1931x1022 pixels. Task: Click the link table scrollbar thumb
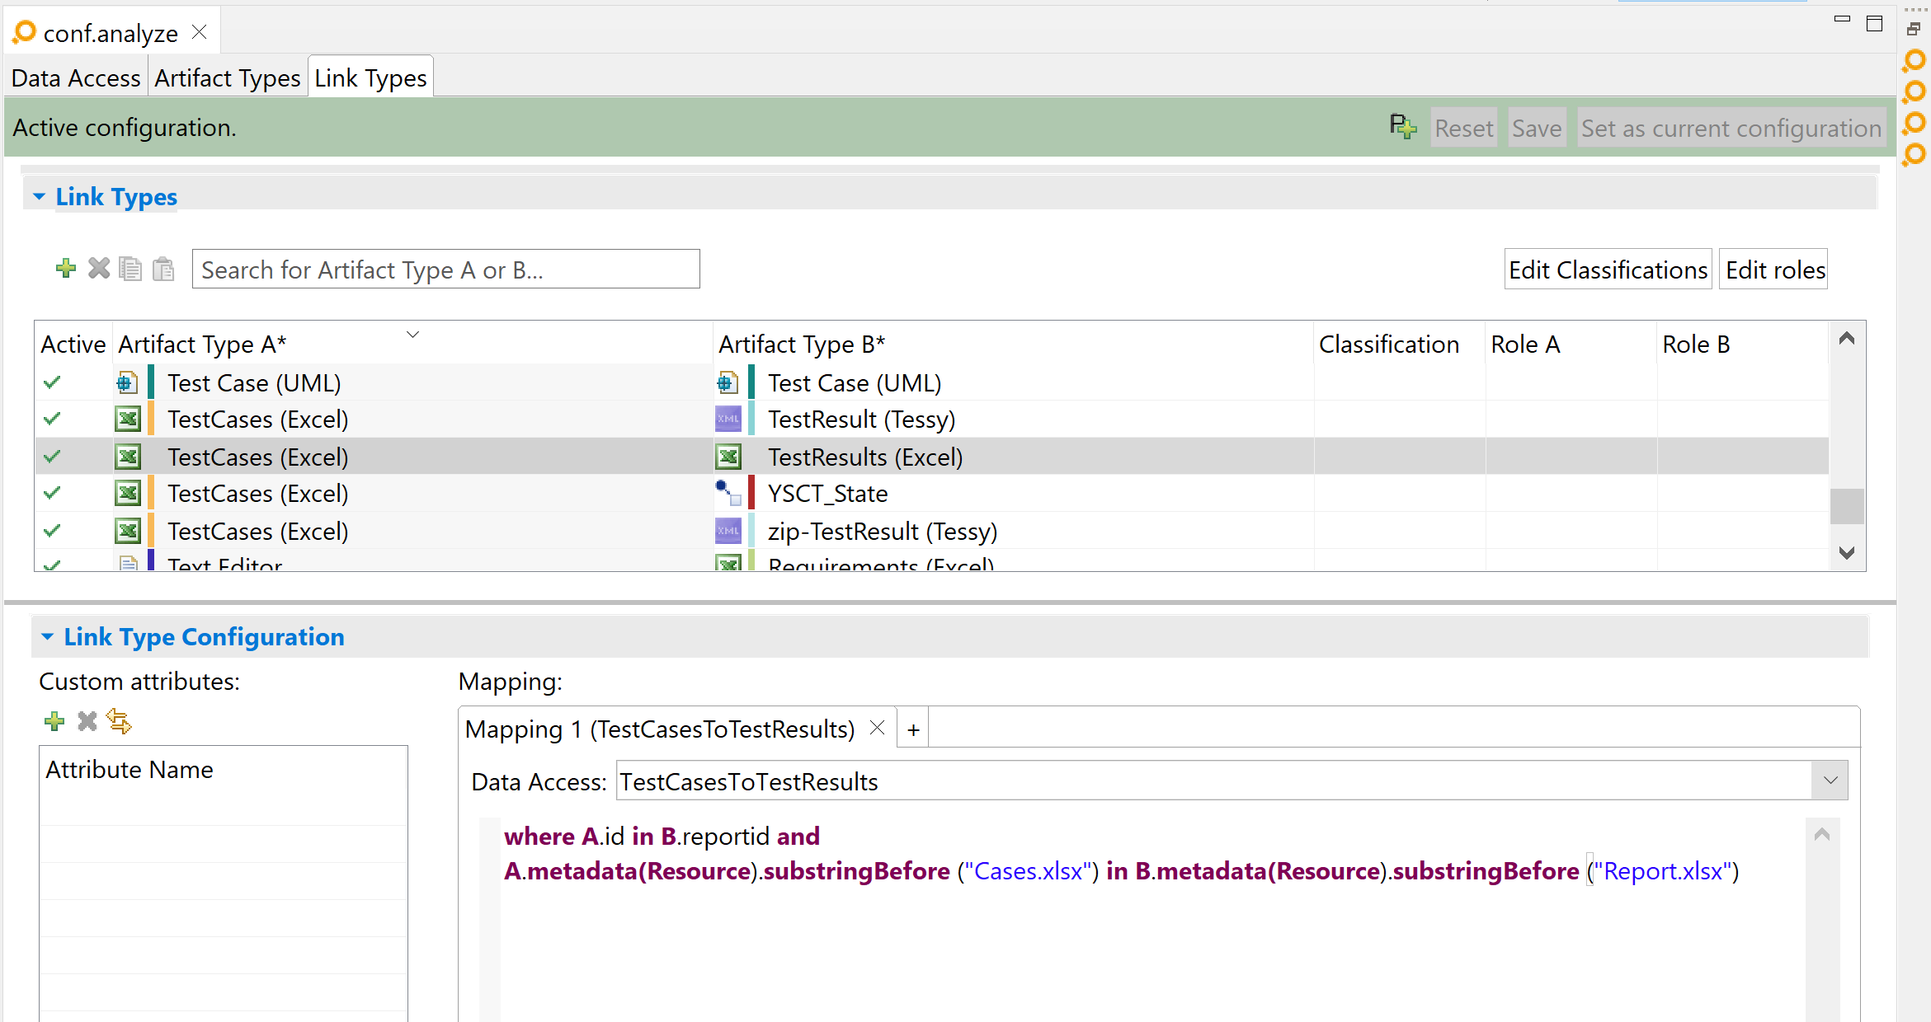(x=1847, y=506)
